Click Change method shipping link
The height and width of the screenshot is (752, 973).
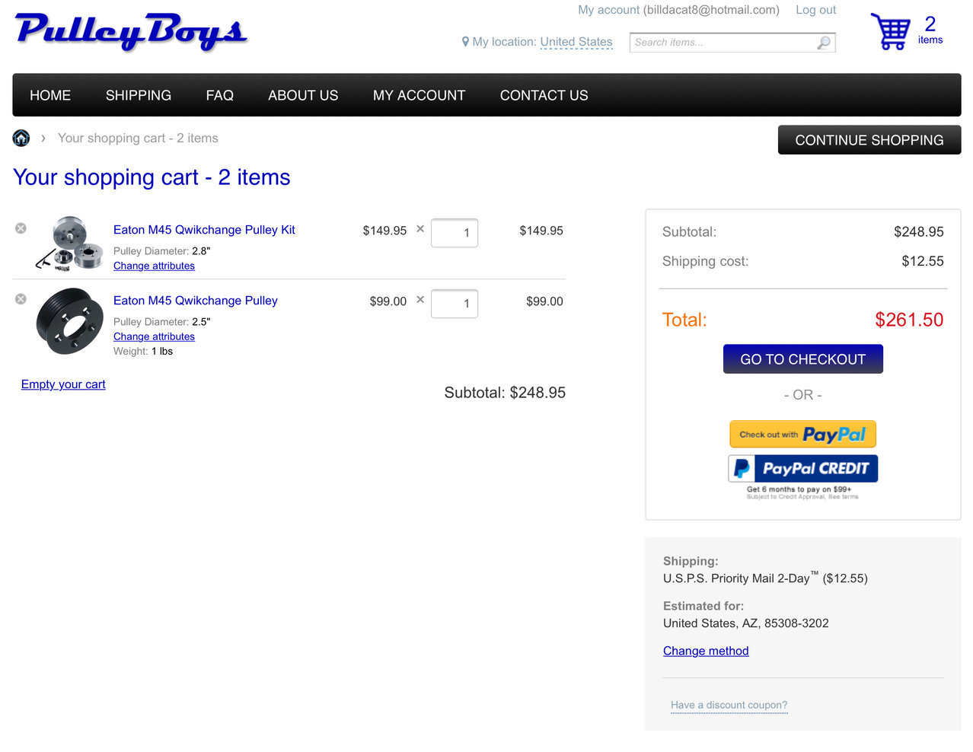click(x=706, y=651)
